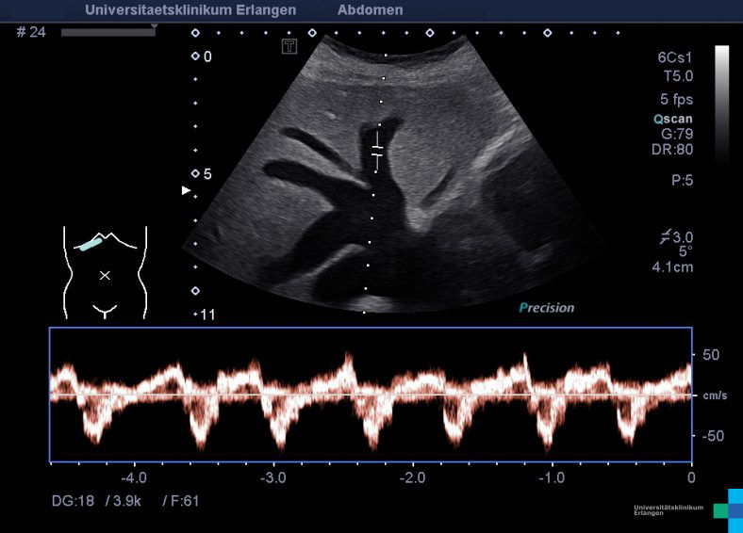Click the Qscan indicator

(x=672, y=119)
